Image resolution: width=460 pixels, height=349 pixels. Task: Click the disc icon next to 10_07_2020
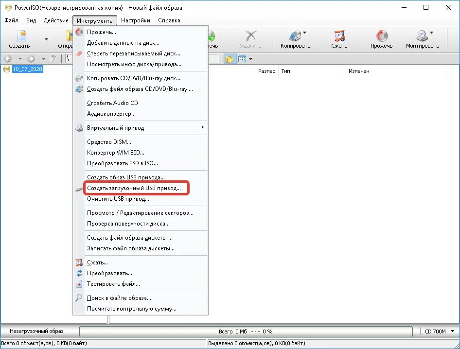(x=7, y=69)
